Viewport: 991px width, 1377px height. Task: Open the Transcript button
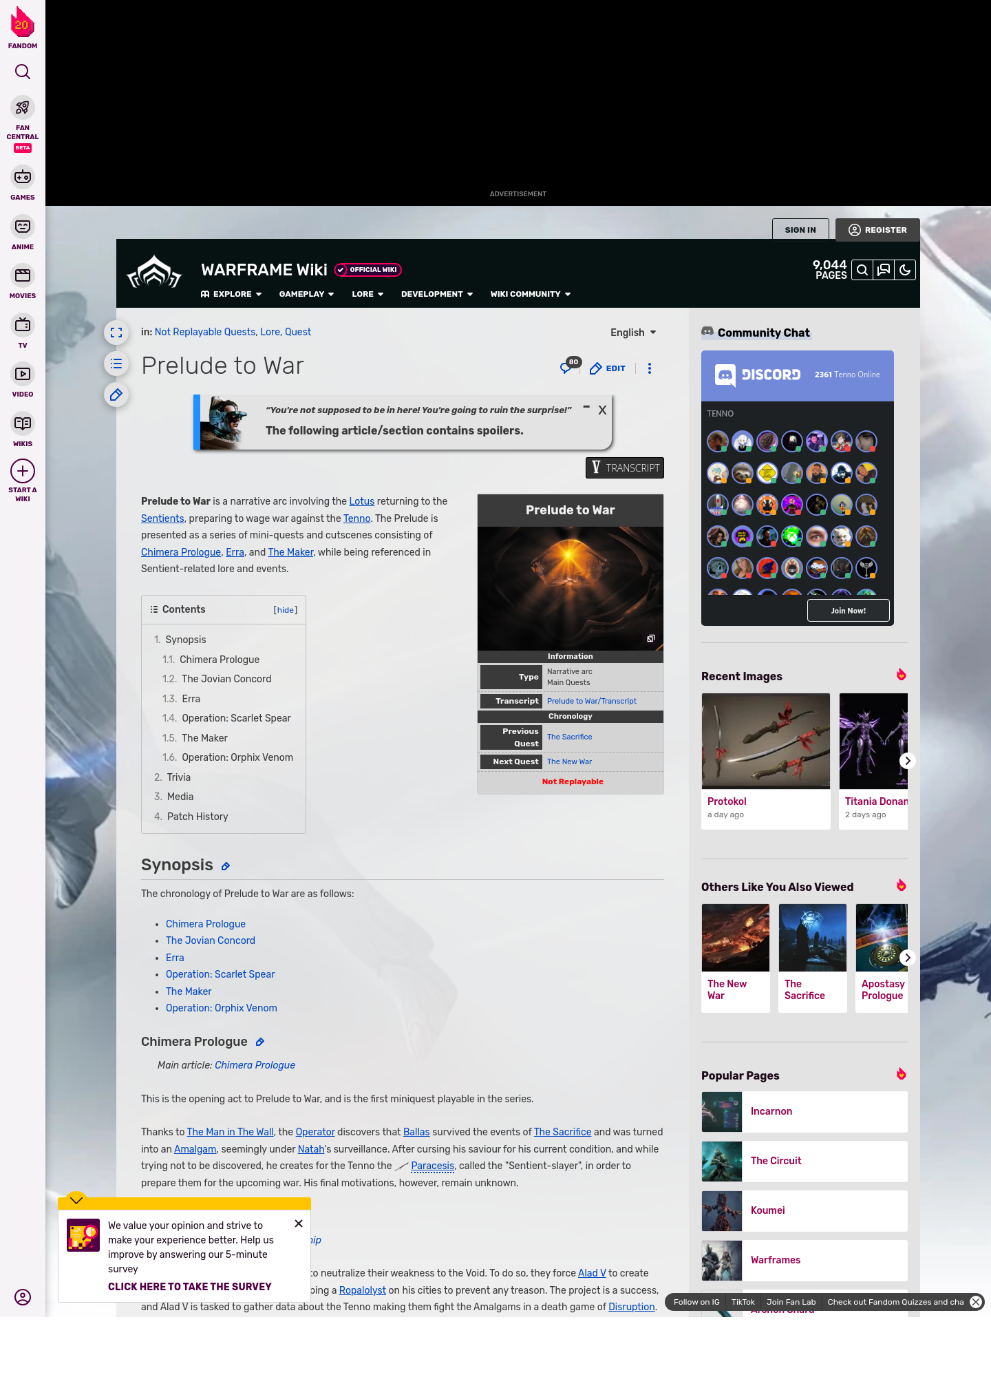click(x=625, y=468)
